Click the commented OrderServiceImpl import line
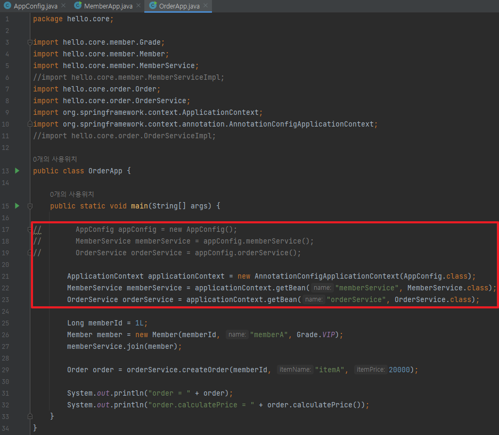 [125, 136]
